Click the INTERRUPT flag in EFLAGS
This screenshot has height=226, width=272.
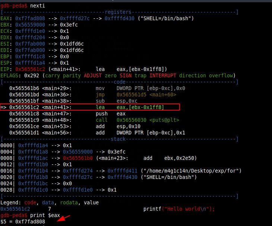coord(163,75)
